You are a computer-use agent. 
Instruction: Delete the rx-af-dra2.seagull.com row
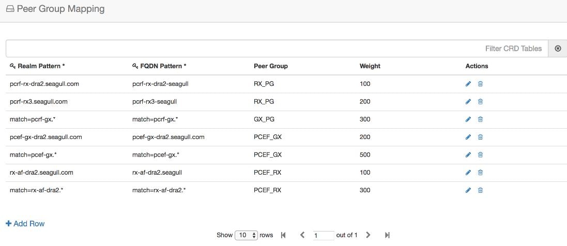(480, 173)
